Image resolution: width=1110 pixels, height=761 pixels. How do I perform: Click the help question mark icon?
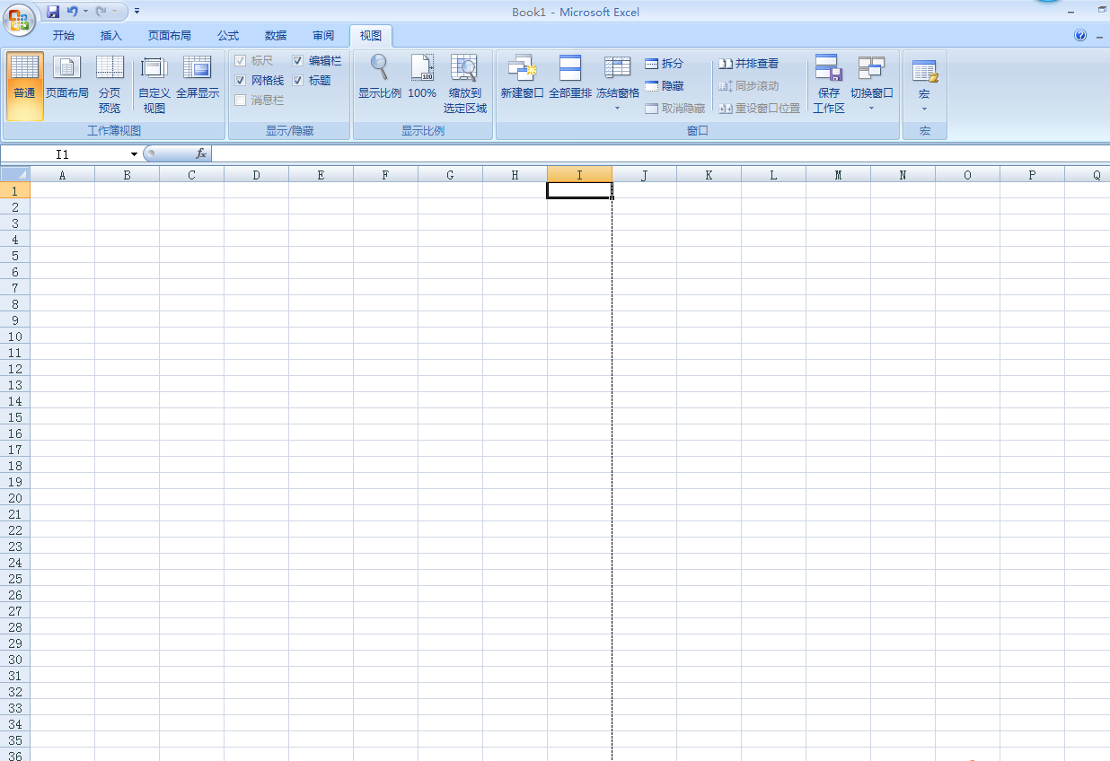click(x=1080, y=36)
